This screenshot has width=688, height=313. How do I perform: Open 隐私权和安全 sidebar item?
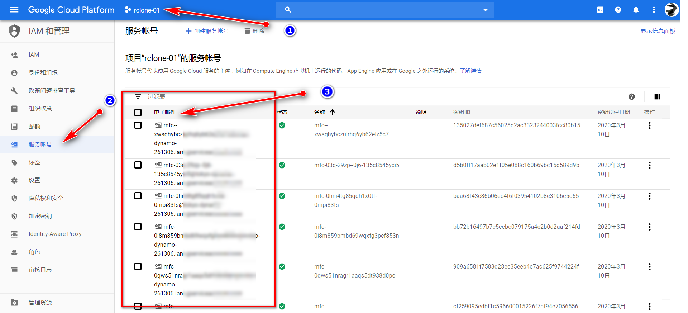click(57, 198)
